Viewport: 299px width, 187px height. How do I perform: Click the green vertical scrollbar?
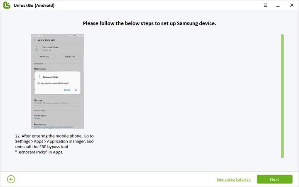[x=282, y=96]
